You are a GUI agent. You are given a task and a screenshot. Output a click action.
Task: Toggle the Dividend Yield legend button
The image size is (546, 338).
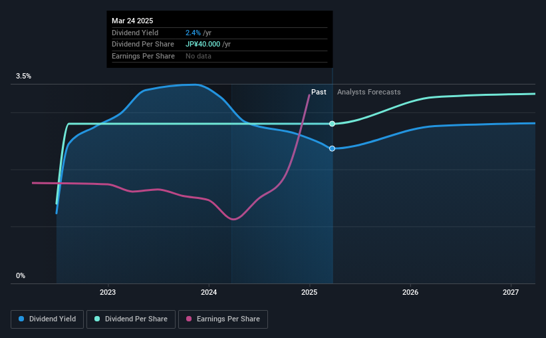pyautogui.click(x=47, y=319)
